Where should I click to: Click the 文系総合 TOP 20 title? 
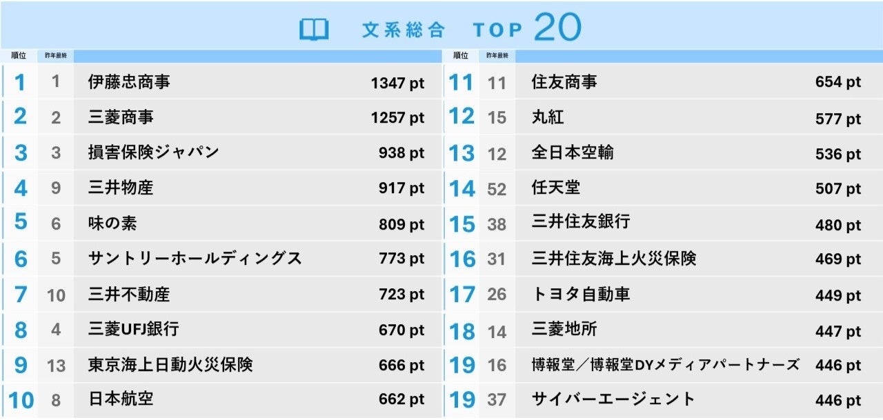pyautogui.click(x=471, y=28)
